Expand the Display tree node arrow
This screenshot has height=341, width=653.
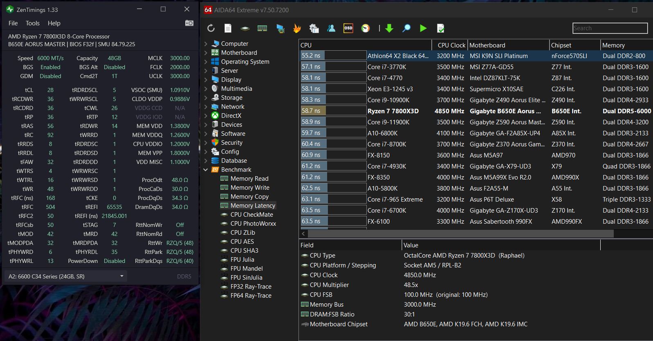pyautogui.click(x=206, y=80)
